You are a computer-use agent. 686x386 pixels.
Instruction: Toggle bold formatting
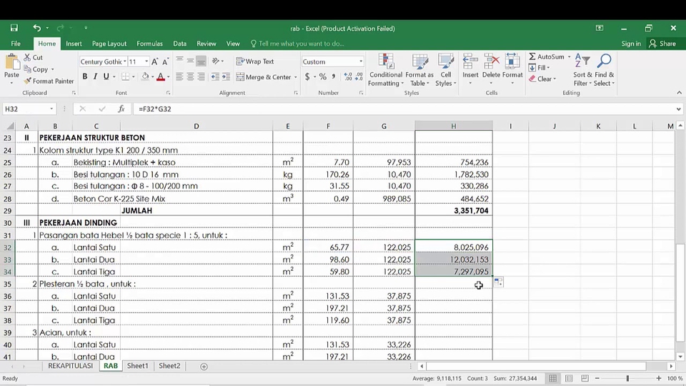click(85, 76)
